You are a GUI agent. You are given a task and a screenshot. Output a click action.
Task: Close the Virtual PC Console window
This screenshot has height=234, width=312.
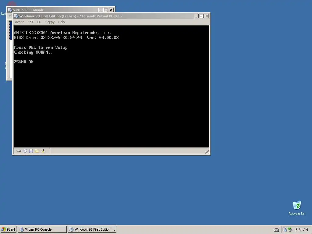coord(111,10)
